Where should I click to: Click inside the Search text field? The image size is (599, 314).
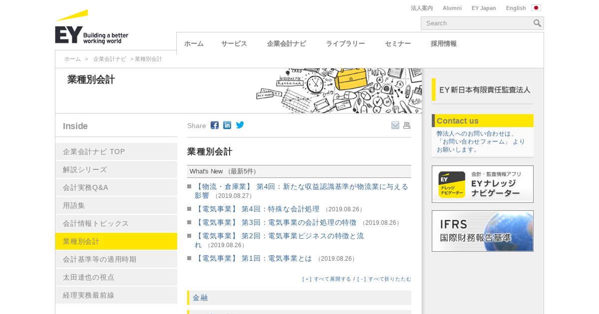[477, 23]
